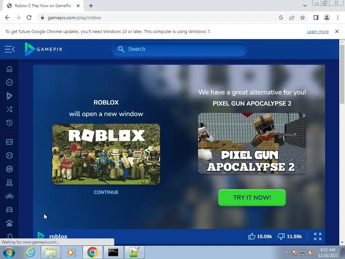This screenshot has height=259, width=345.
Task: Go back in browser history
Action: point(7,18)
